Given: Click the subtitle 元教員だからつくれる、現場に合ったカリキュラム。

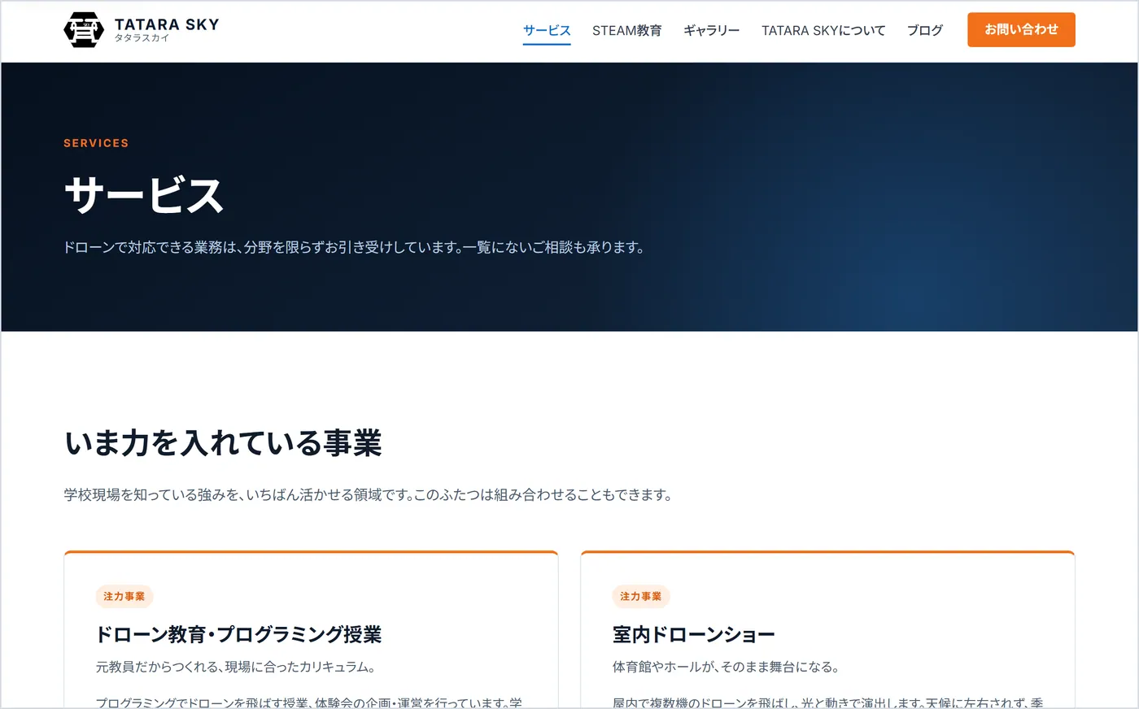Looking at the screenshot, I should (x=236, y=667).
